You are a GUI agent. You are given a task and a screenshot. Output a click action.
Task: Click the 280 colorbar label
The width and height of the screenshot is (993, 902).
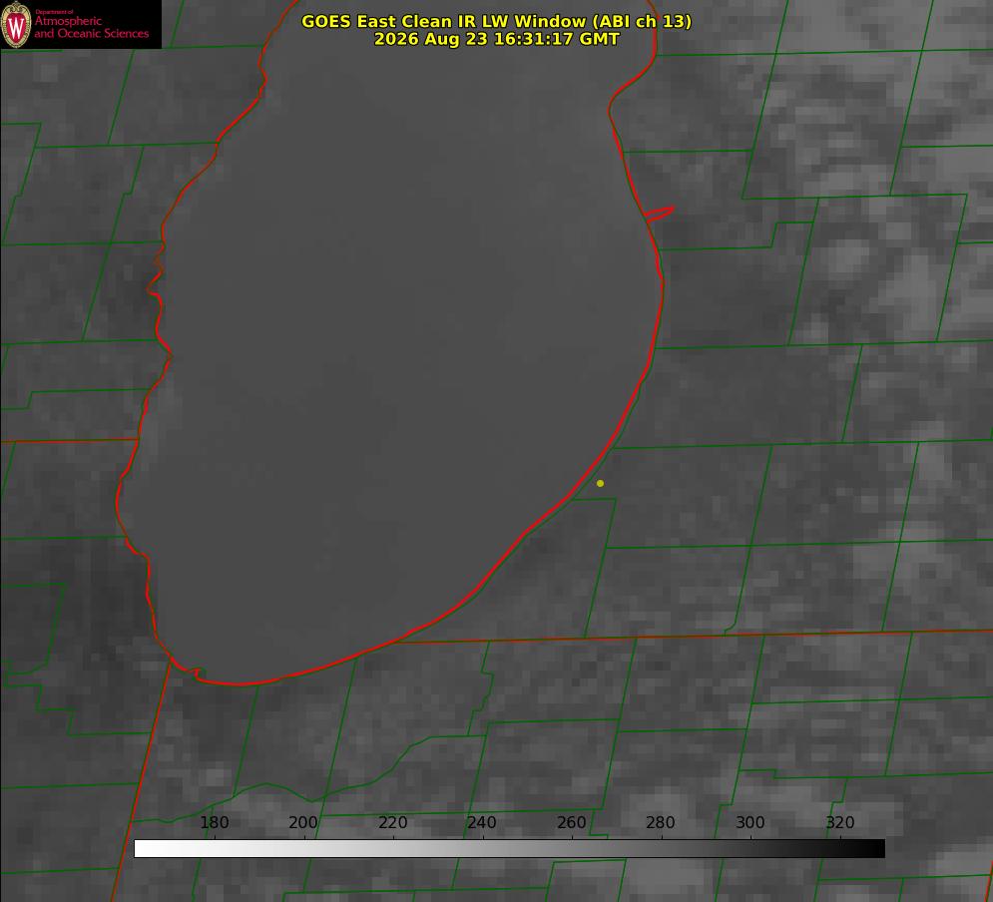661,822
